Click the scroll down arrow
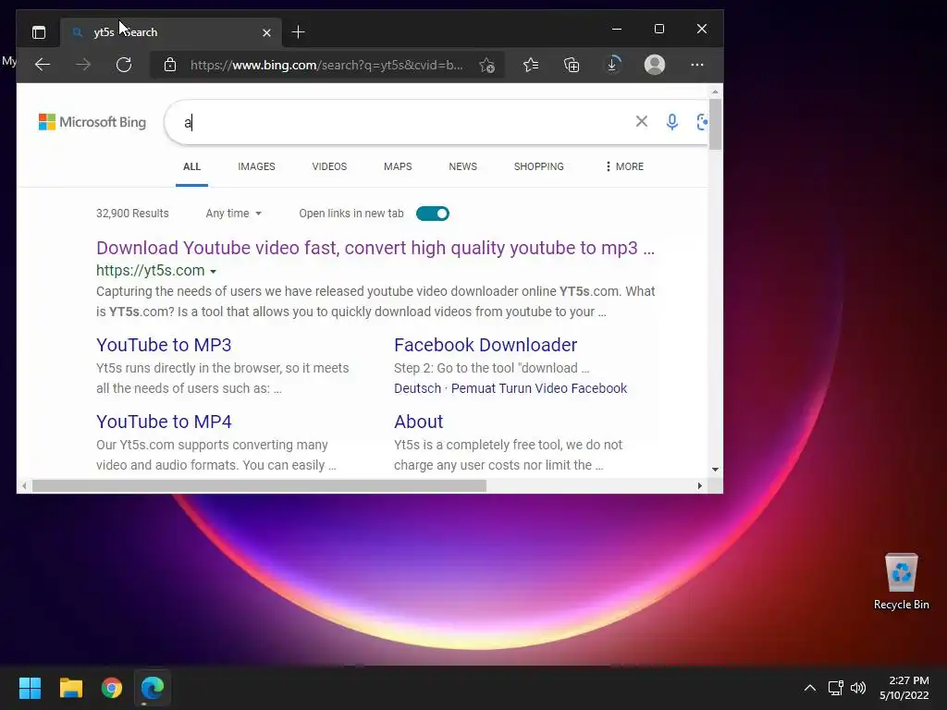Viewport: 947px width, 710px height. [x=715, y=469]
